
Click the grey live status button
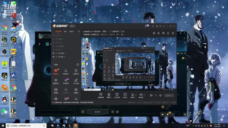pyautogui.click(x=169, y=95)
